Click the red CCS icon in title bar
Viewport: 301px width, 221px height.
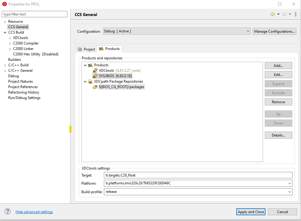click(4, 4)
